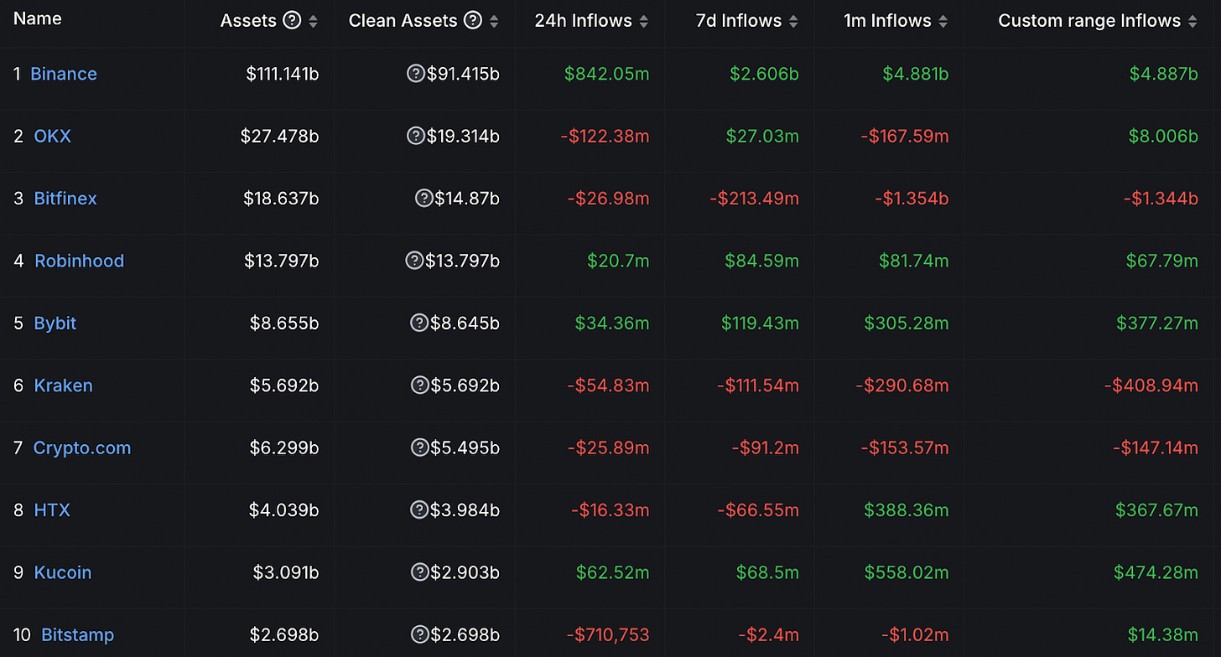Open the Bitfinex exchange link

tap(65, 199)
